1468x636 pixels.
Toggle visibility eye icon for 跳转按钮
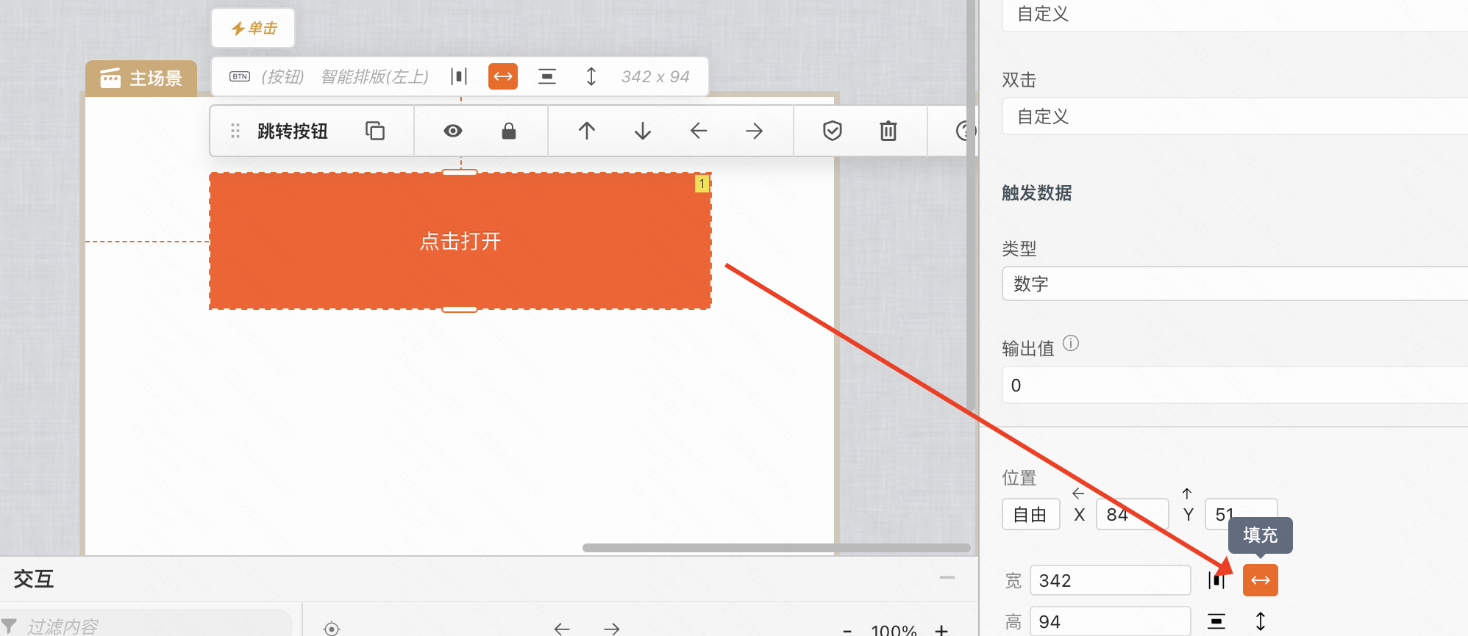(453, 131)
